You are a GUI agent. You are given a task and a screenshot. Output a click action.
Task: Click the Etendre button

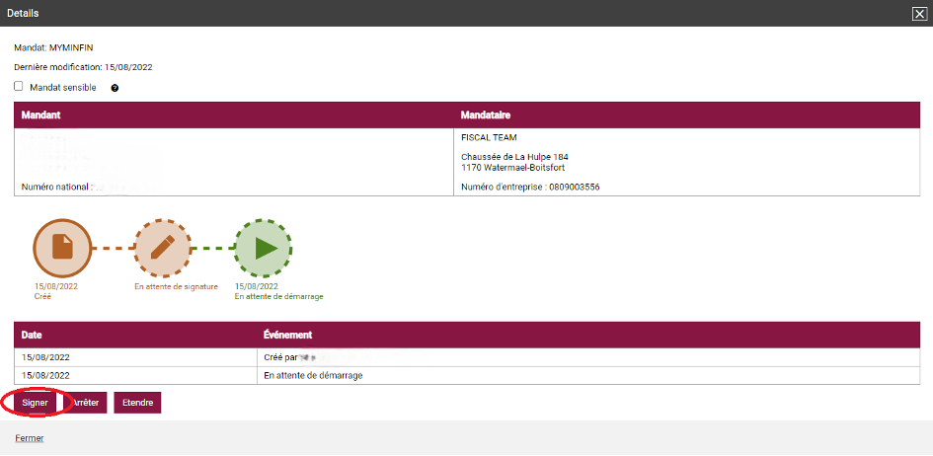pos(137,403)
